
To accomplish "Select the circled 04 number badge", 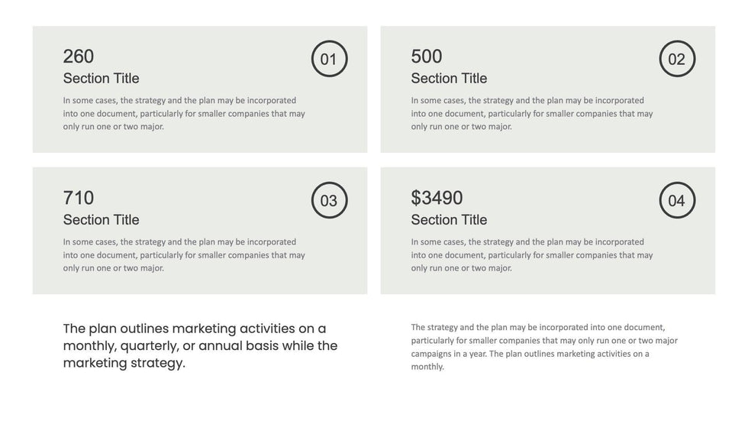I will pyautogui.click(x=677, y=201).
